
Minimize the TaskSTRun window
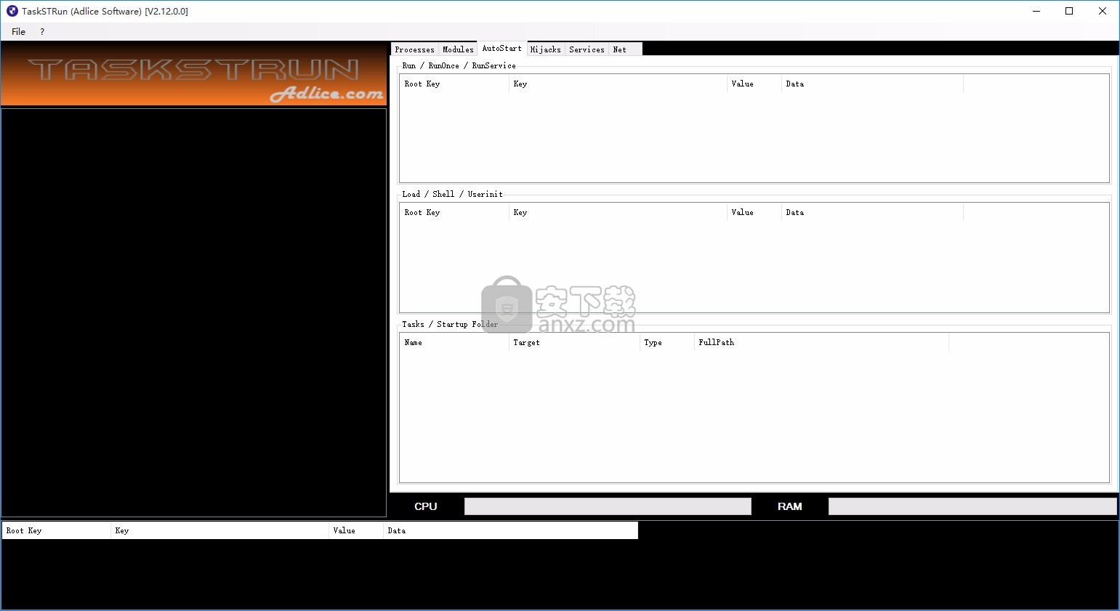coord(1036,11)
